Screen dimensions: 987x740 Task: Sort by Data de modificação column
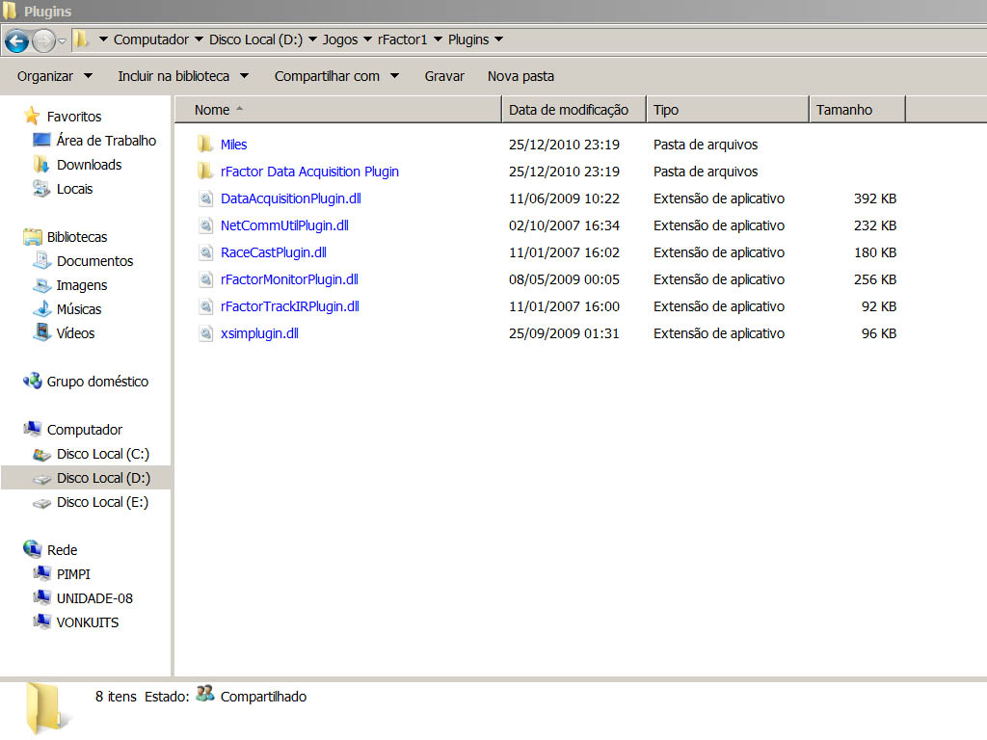(574, 110)
